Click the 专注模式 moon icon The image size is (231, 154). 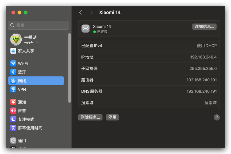pos(13,119)
